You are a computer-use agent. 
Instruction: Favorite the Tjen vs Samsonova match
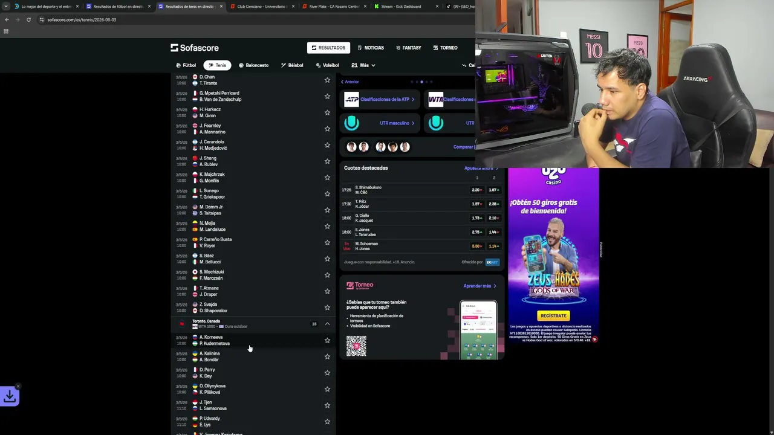click(327, 405)
